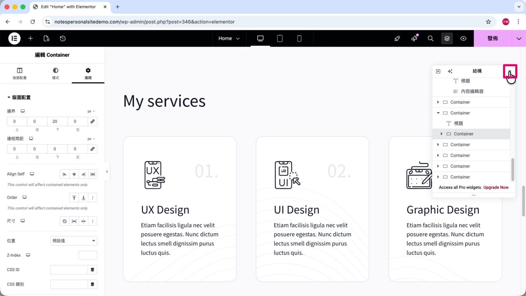Switch to the 樣式 tab
The height and width of the screenshot is (296, 526).
(x=55, y=74)
